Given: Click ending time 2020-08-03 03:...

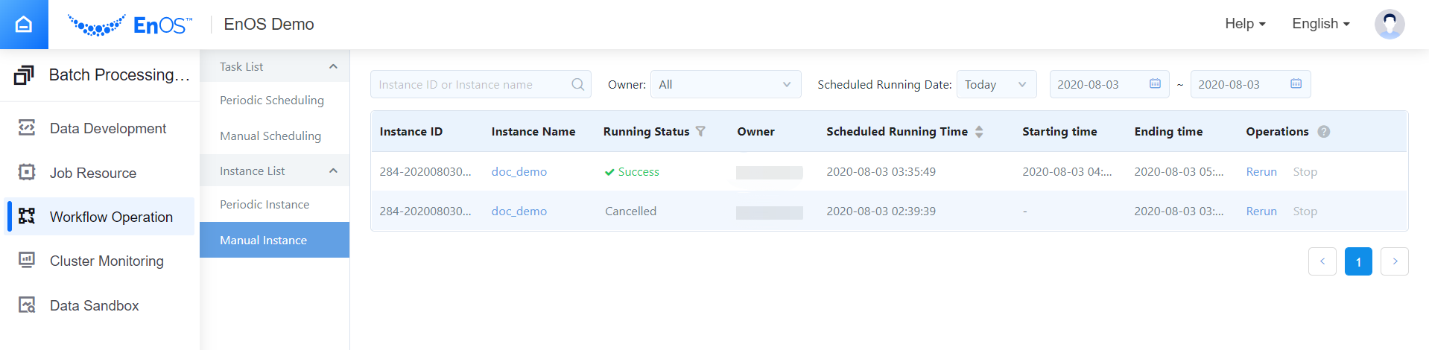Looking at the screenshot, I should point(1179,211).
